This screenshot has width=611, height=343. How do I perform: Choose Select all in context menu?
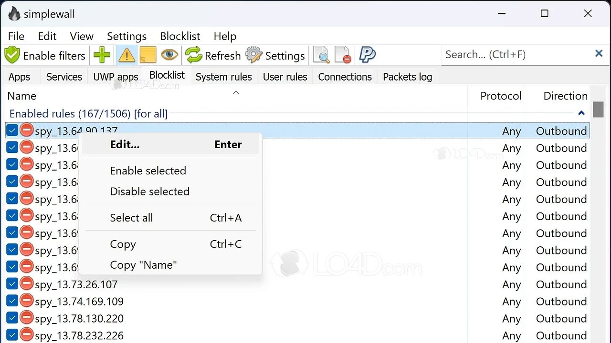point(171,218)
